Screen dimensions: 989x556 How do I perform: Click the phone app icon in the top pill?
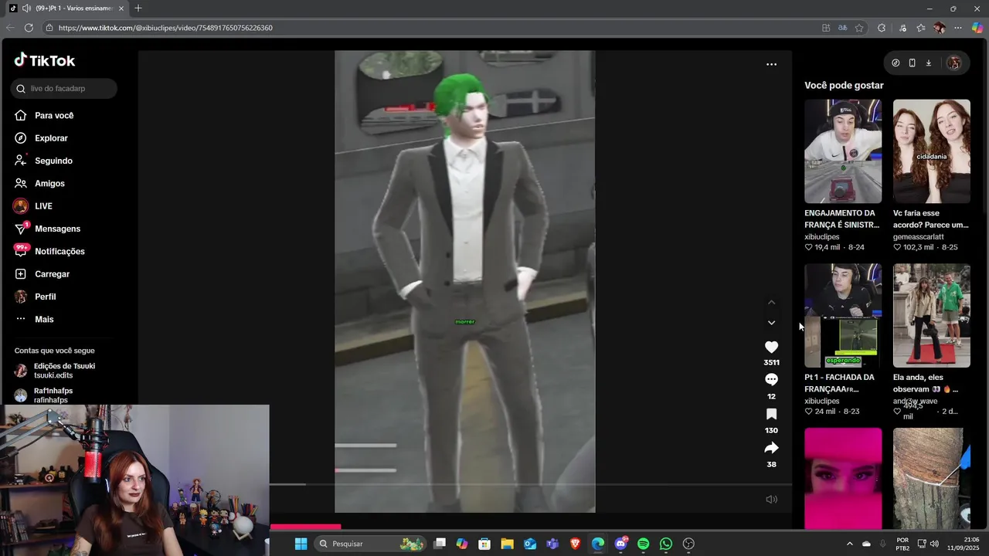pos(912,63)
